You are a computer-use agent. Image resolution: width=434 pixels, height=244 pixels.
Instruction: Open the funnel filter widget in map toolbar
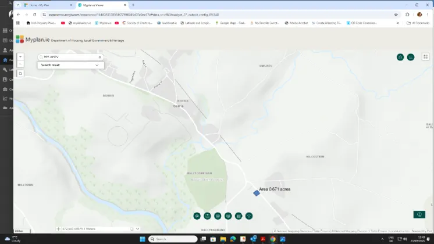click(x=249, y=216)
